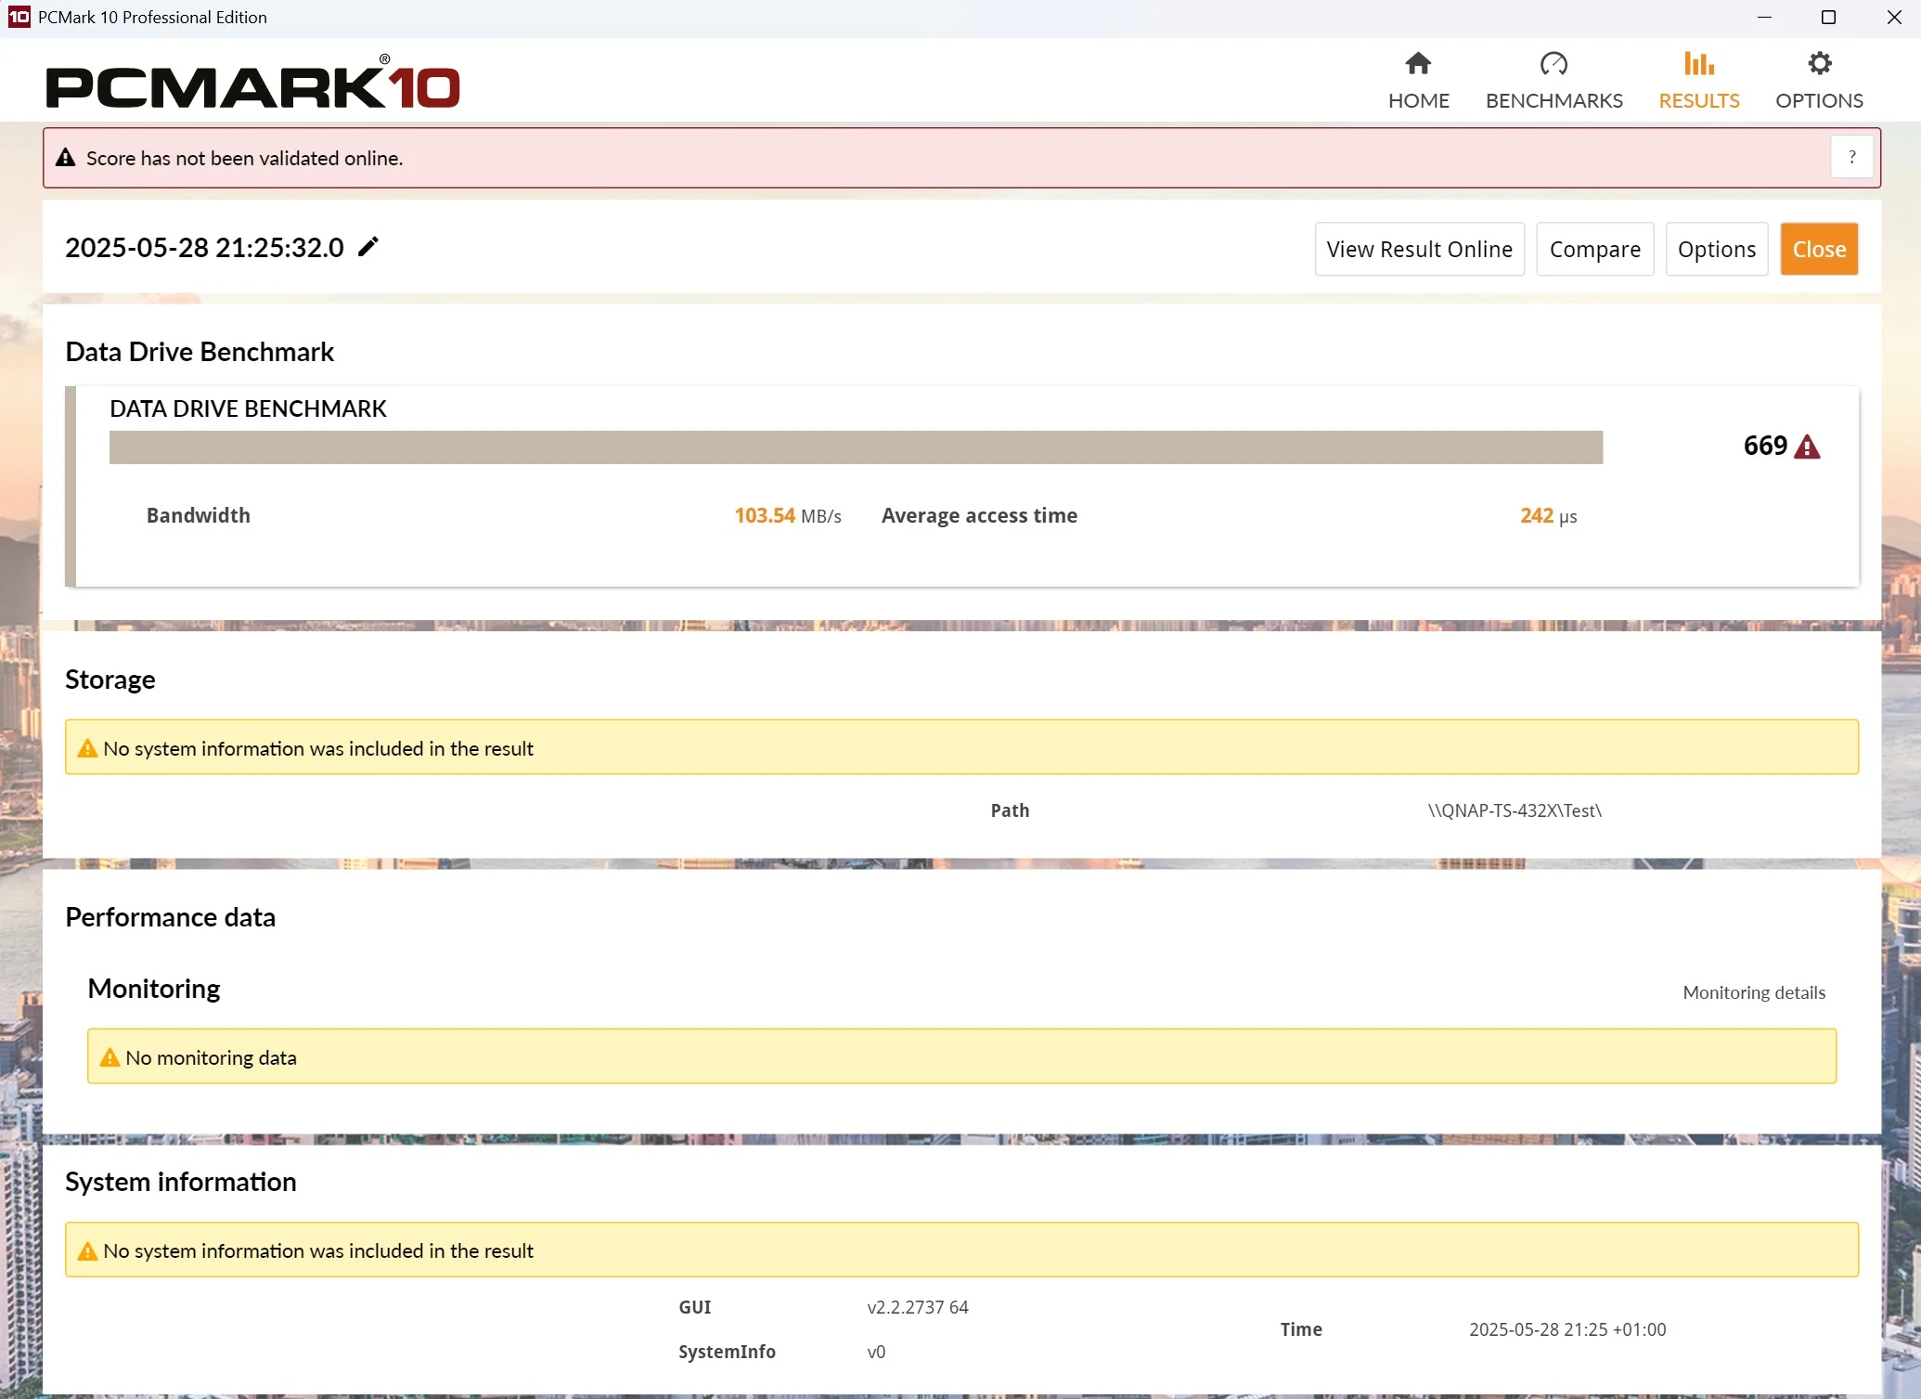The image size is (1921, 1399).
Task: Click the Results bar chart icon
Action: 1698,63
